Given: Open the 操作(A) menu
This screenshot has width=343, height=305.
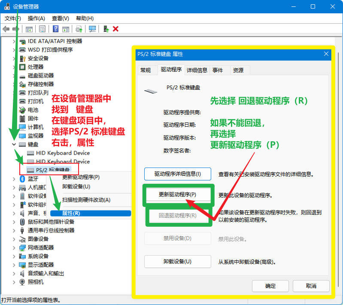Looking at the screenshot, I should click(36, 18).
